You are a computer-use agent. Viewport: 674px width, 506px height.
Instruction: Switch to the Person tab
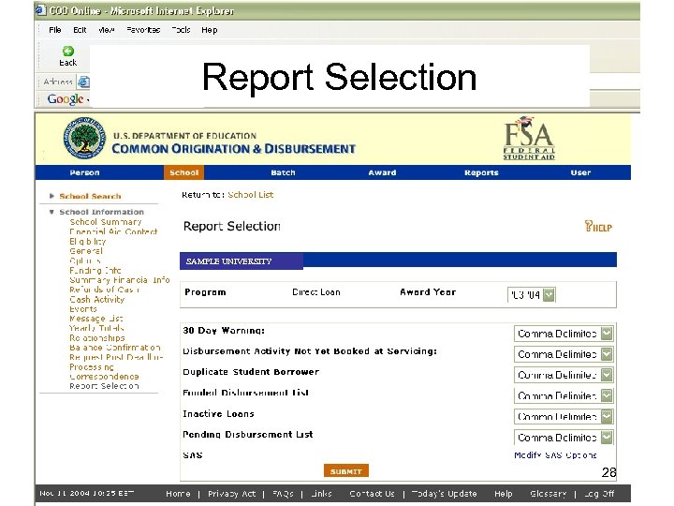click(x=84, y=172)
